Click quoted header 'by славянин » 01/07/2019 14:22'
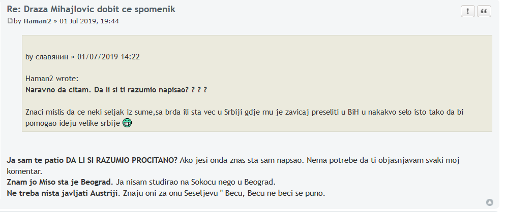Image resolution: width=505 pixels, height=212 pixels. point(83,57)
